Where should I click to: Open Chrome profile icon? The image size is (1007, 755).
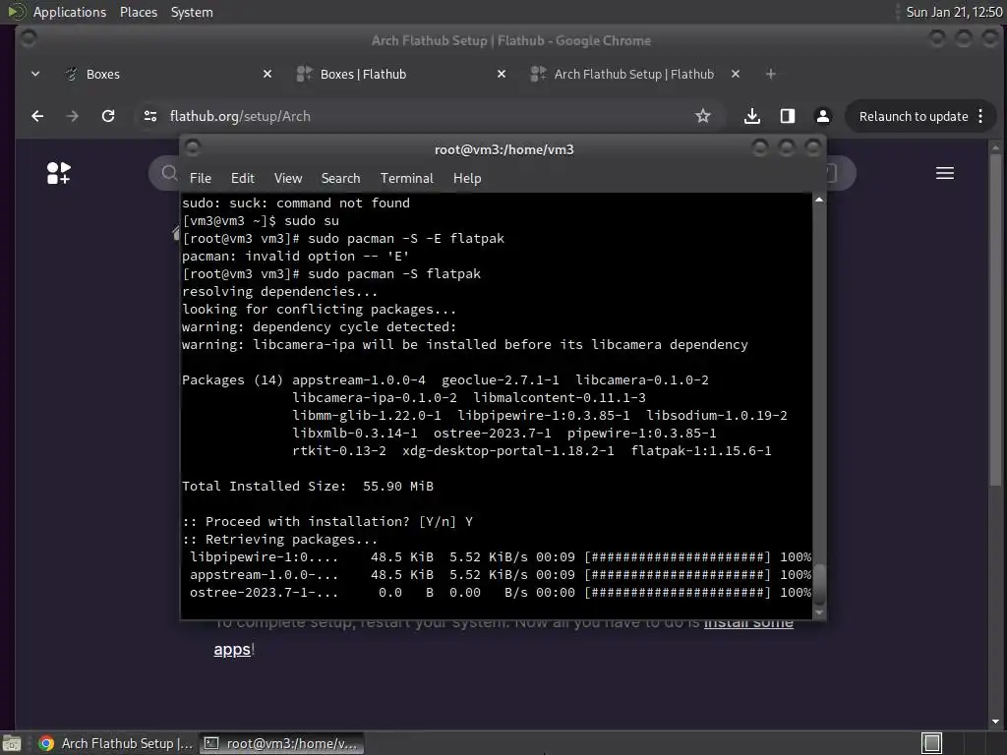823,116
